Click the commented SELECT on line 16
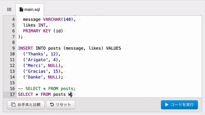This screenshot has height=115, width=205. [33, 88]
